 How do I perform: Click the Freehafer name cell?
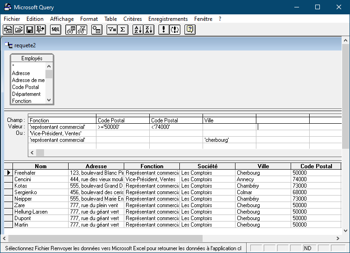(x=41, y=173)
